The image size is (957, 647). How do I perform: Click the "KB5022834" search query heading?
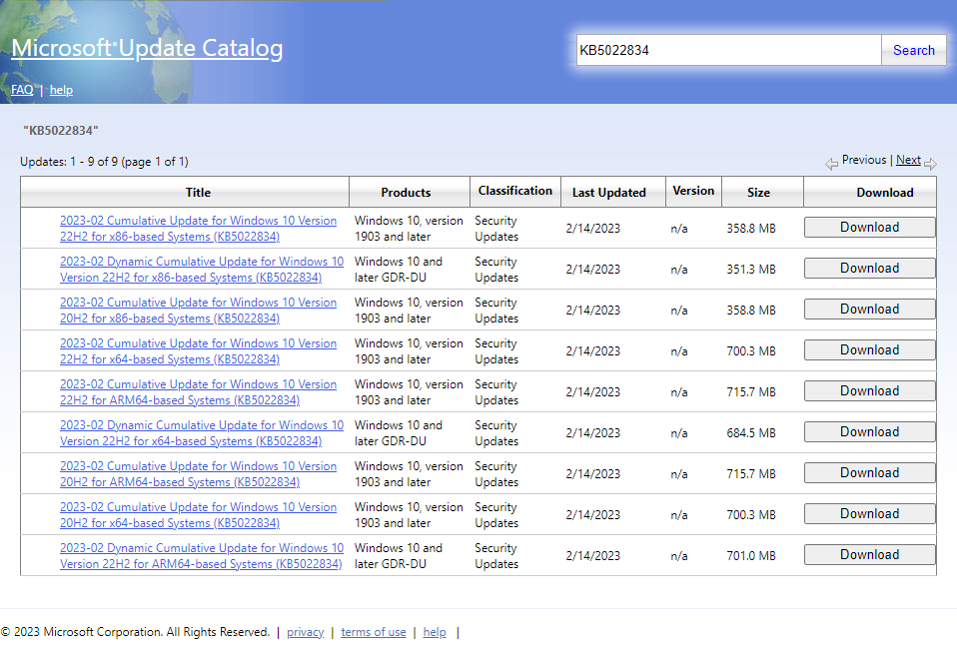click(60, 131)
